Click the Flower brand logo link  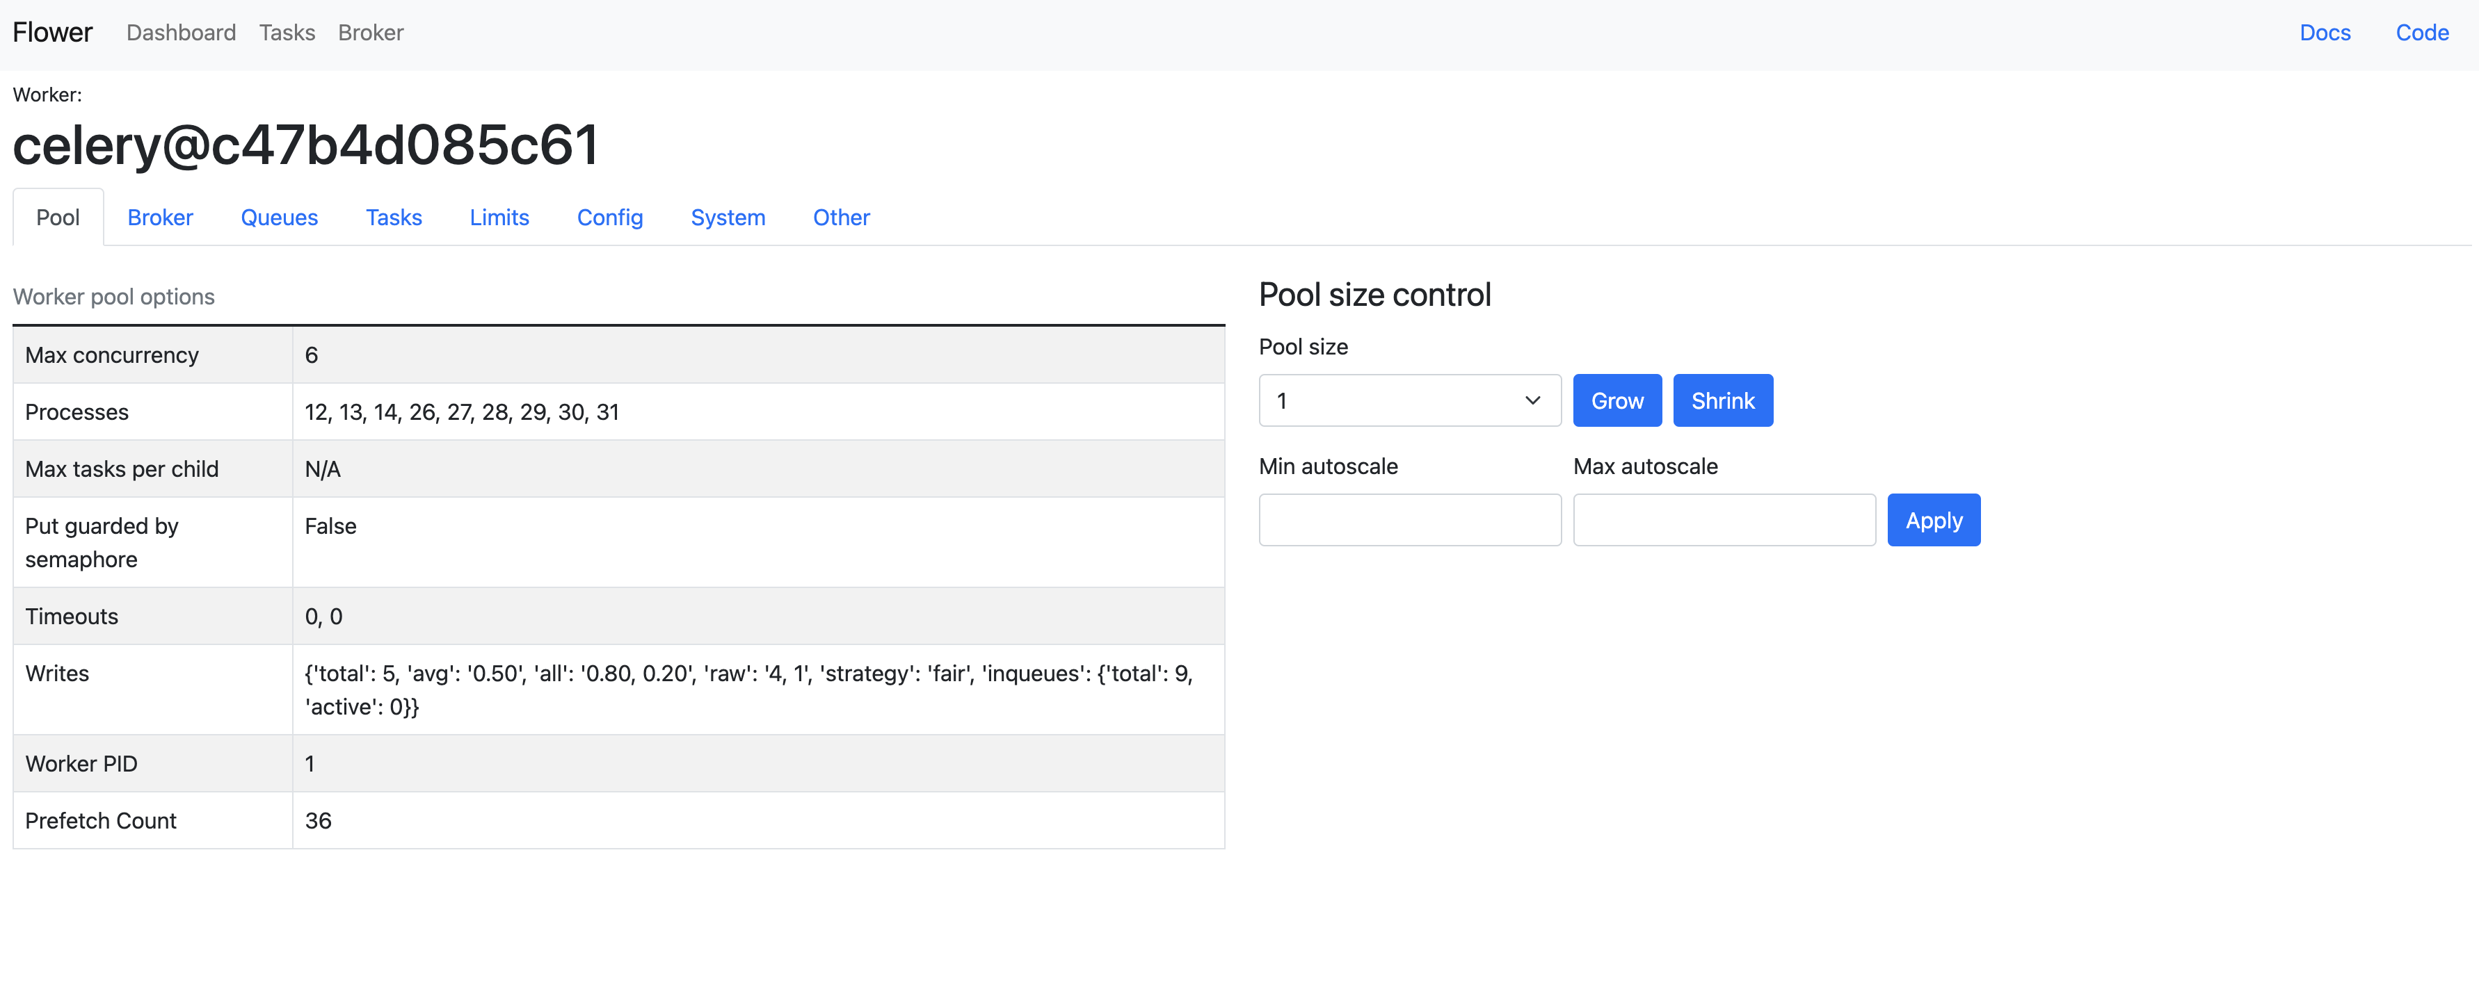(53, 33)
